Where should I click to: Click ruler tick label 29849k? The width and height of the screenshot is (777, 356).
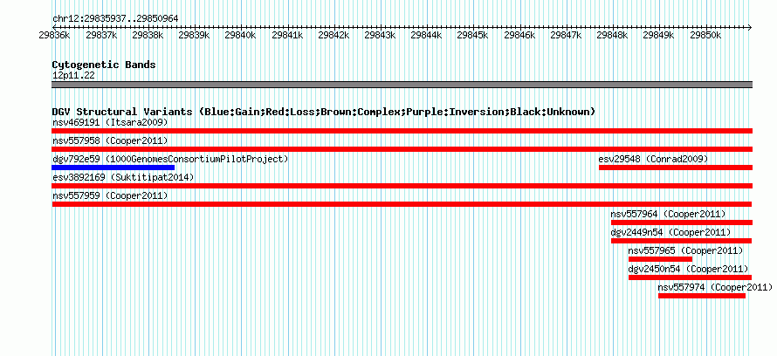pyautogui.click(x=658, y=35)
